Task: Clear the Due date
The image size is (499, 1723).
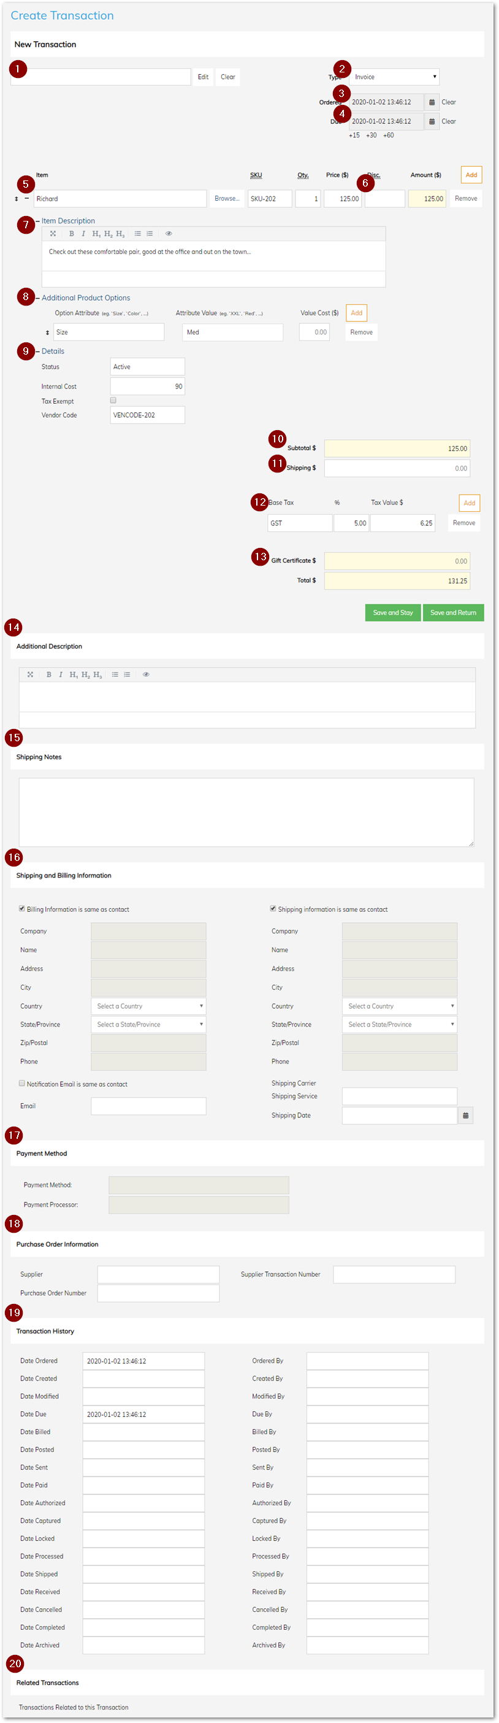Action: pyautogui.click(x=449, y=121)
